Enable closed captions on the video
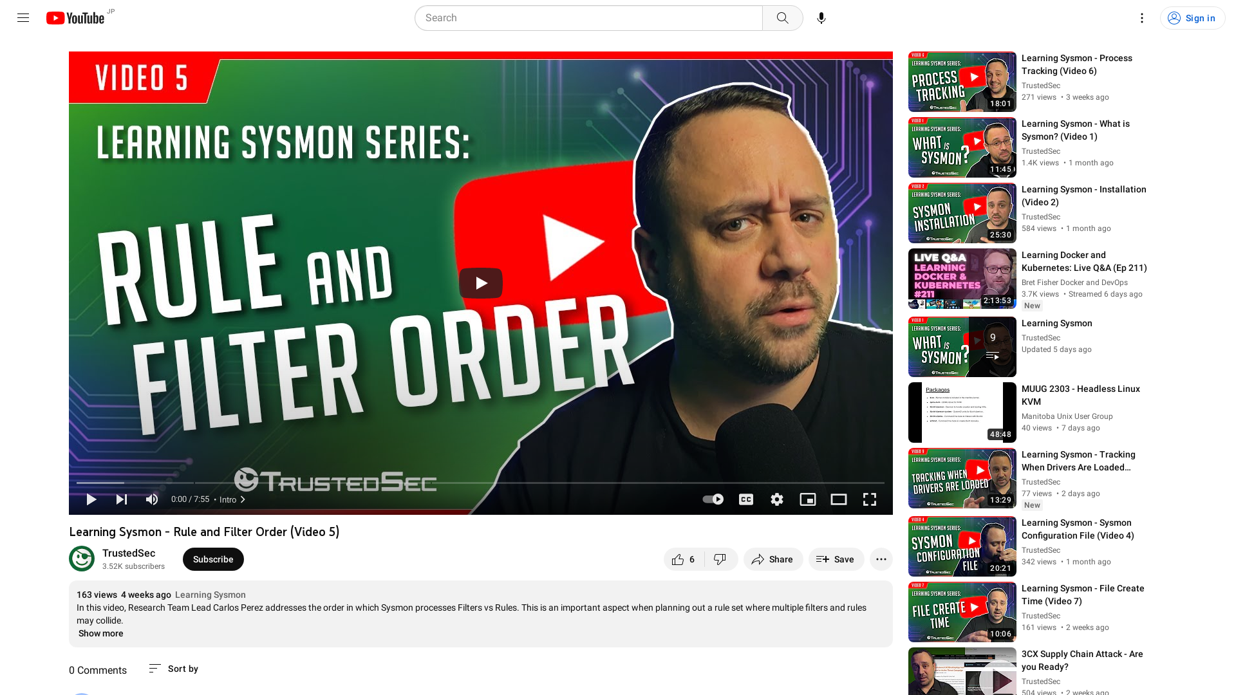 coord(745,499)
